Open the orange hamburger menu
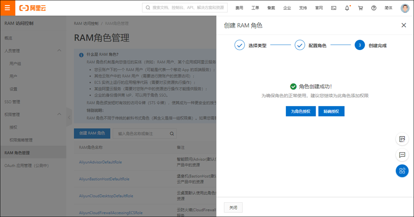 point(7,8)
